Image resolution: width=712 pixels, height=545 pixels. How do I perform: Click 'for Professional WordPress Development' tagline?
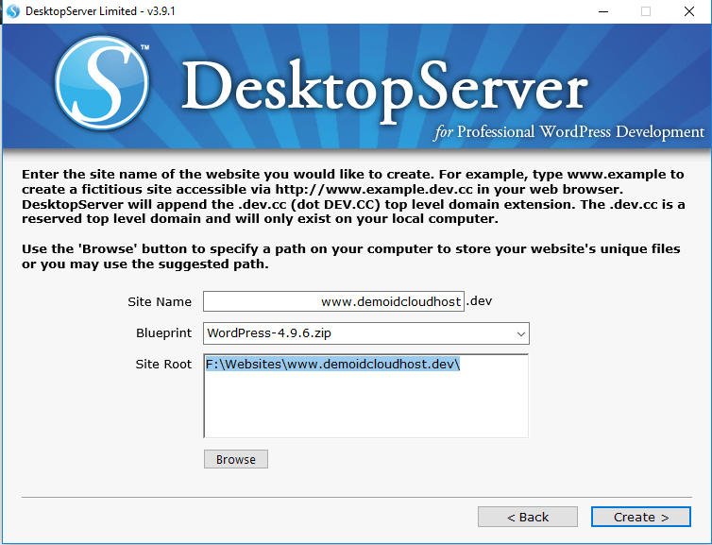click(x=569, y=132)
